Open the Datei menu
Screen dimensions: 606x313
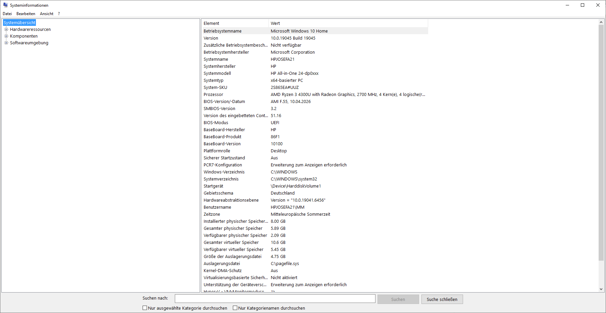point(7,14)
